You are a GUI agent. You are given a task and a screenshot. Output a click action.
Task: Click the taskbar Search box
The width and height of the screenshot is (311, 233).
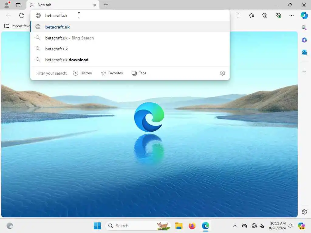(138, 226)
